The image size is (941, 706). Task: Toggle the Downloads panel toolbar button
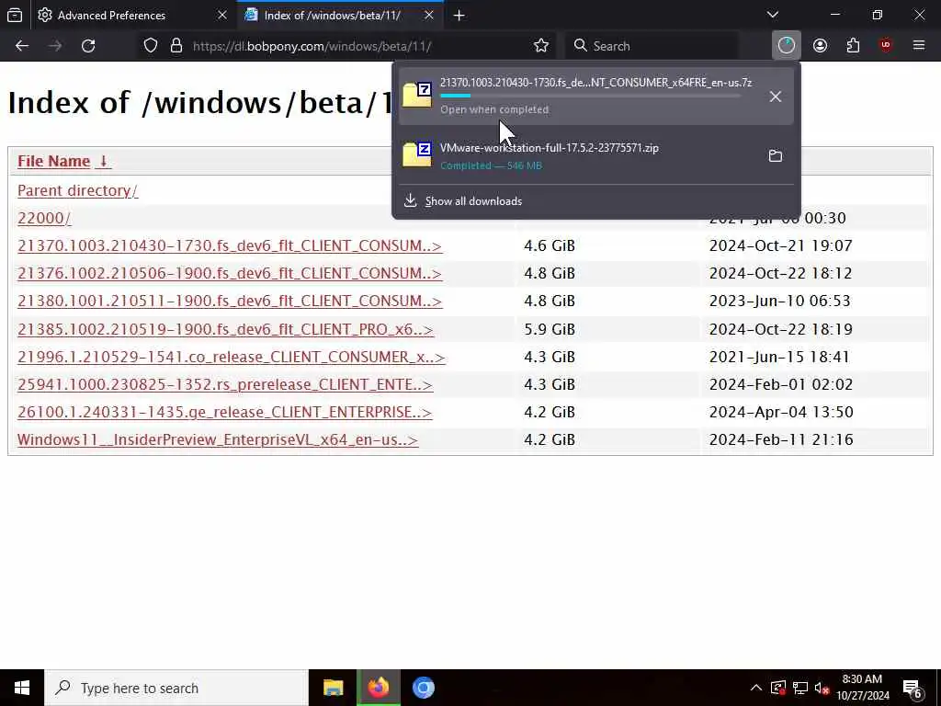787,46
